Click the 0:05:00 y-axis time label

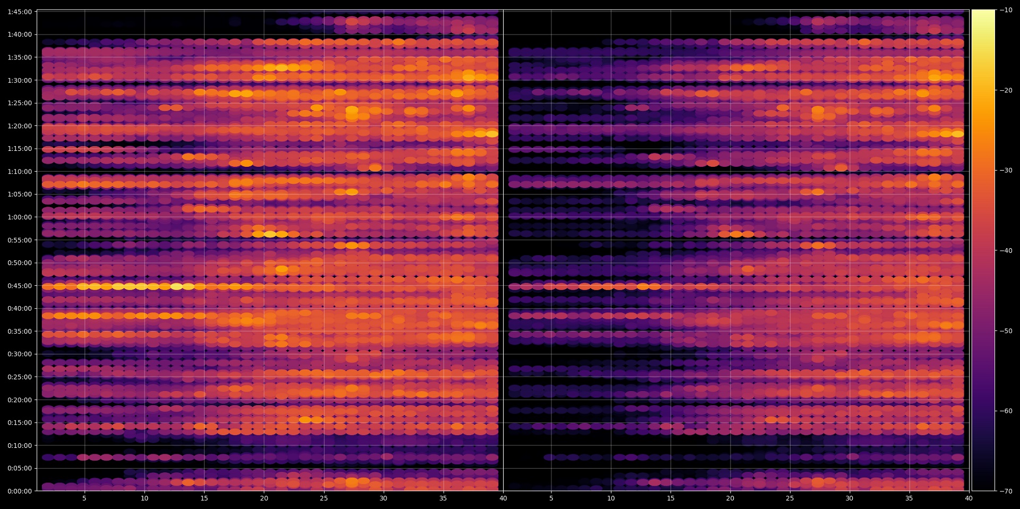[x=20, y=469]
